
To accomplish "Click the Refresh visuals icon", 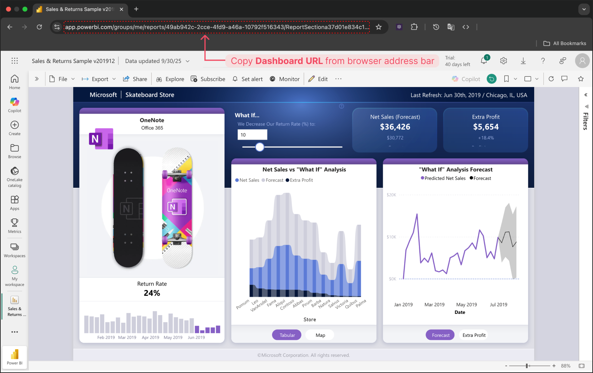I will tap(551, 79).
